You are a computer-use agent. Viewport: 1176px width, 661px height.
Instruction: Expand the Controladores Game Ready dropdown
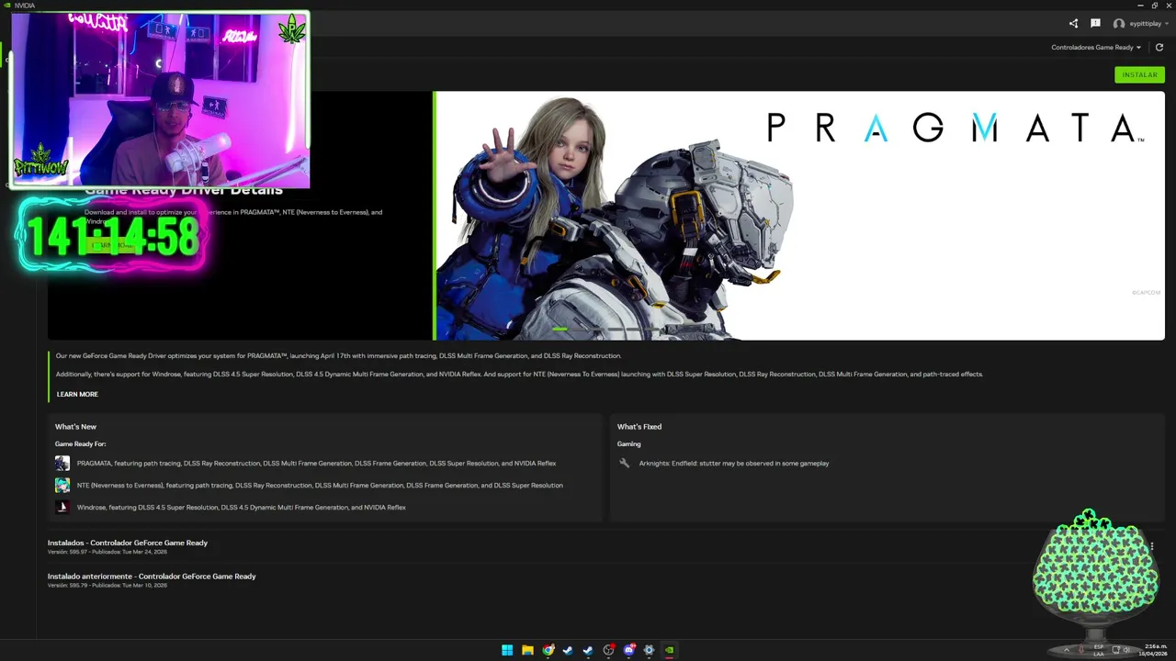point(1096,48)
